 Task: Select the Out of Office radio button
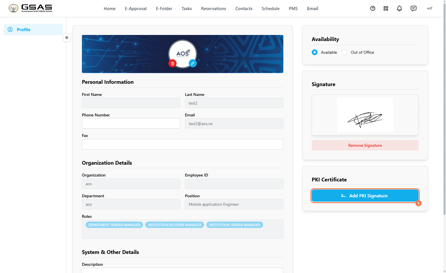344,52
